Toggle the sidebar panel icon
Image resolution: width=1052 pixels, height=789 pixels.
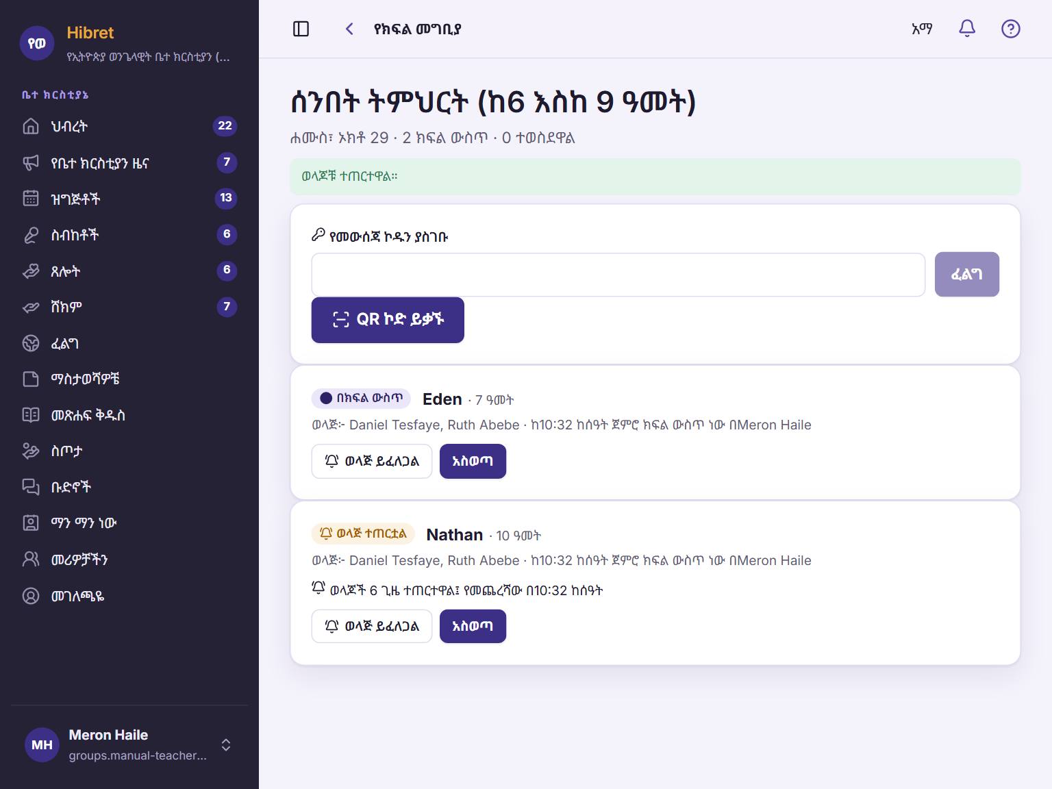point(301,29)
